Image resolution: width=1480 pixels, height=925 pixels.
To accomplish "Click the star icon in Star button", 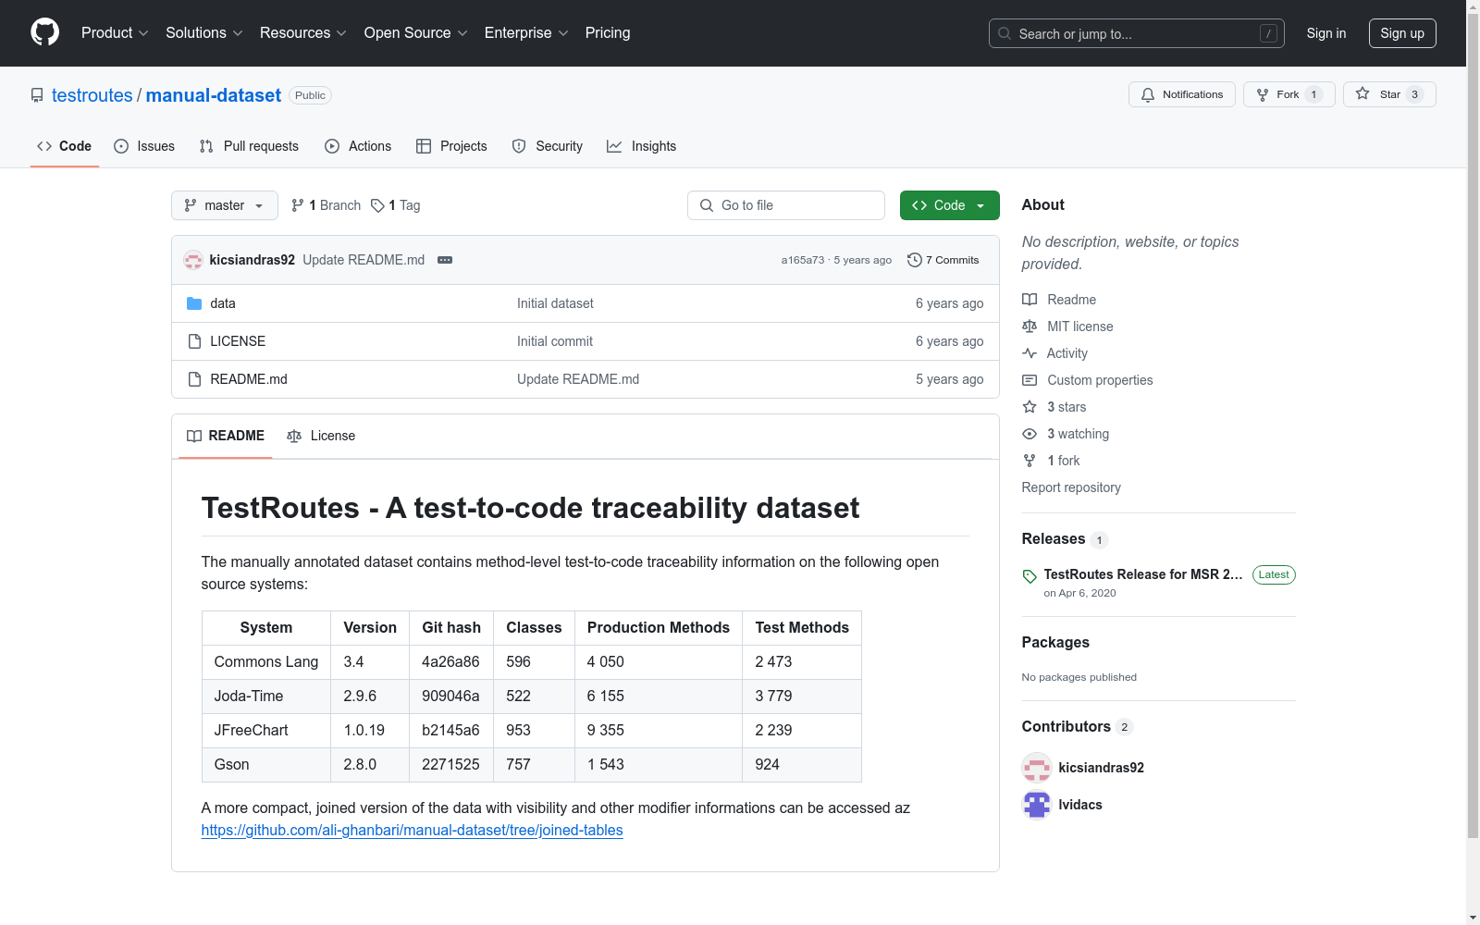I will (1363, 93).
